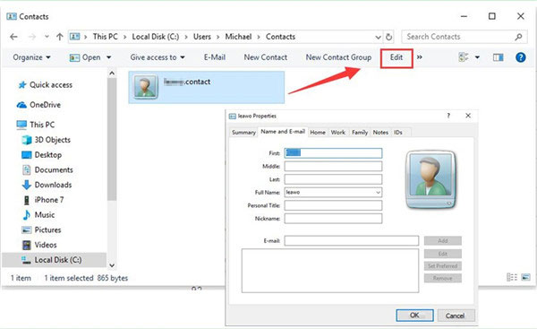This screenshot has width=537, height=329.
Task: Click the Middle name field
Action: tap(333, 167)
